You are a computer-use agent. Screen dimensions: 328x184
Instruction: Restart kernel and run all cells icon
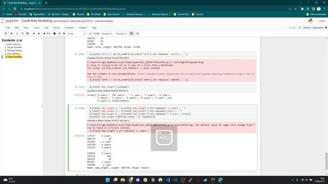point(64,34)
